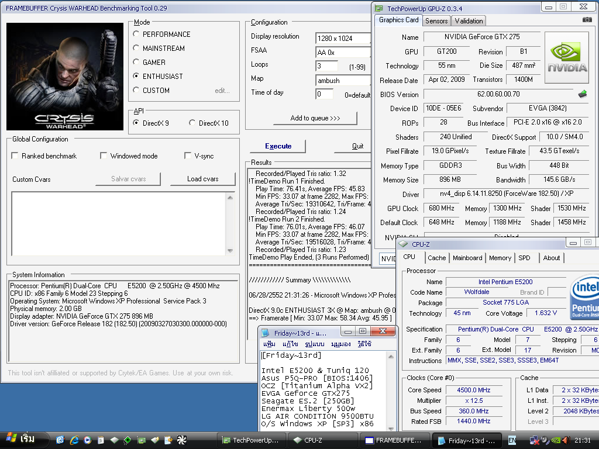Open Internet Explorer from quick launch
Image resolution: width=599 pixels, height=449 pixels.
click(x=74, y=440)
